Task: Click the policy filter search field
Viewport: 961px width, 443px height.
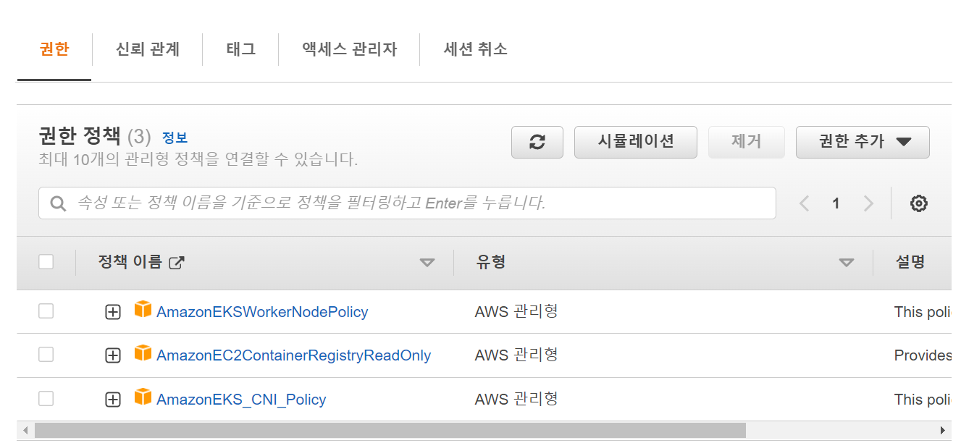Action: point(407,203)
